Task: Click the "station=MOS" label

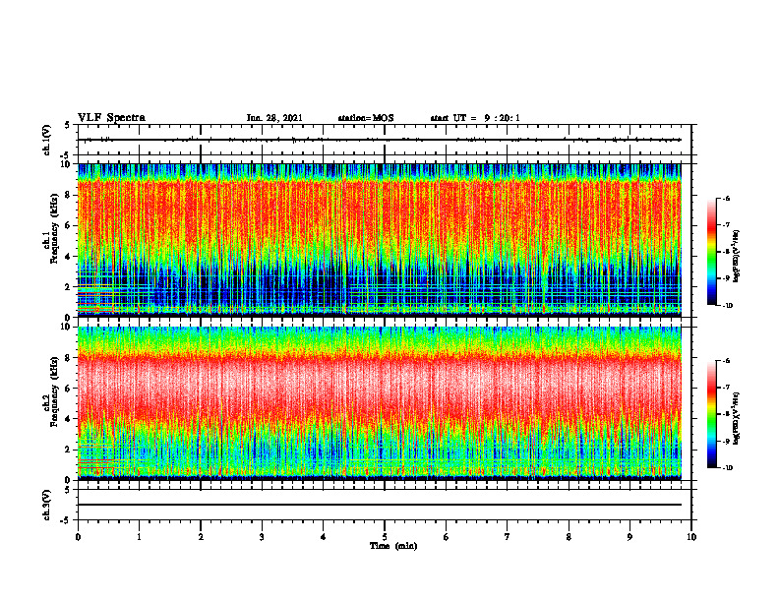Action: tap(366, 118)
